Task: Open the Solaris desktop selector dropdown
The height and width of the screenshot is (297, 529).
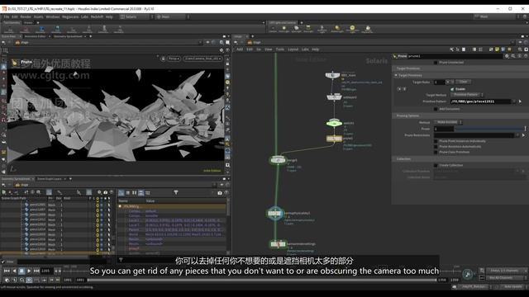Action: click(x=134, y=16)
